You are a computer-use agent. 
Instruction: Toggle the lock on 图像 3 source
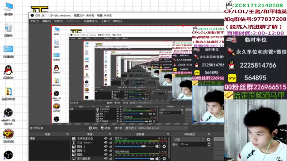coord(111,147)
